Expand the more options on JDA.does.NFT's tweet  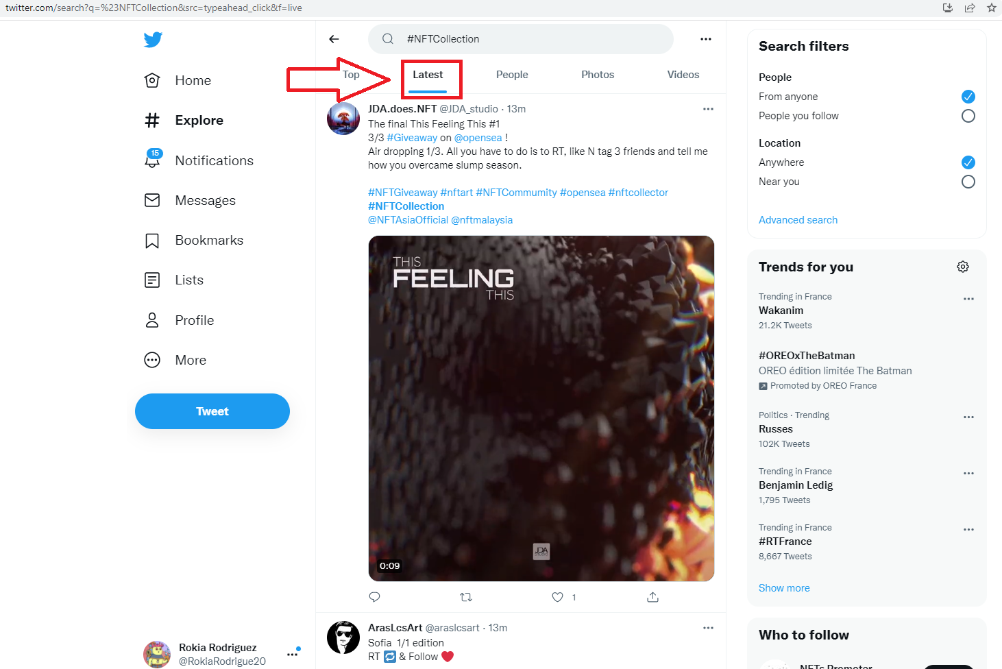tap(708, 109)
